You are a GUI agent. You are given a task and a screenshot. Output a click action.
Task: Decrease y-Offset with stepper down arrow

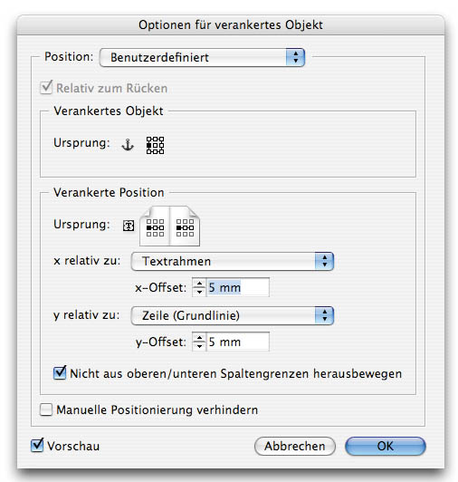pos(199,346)
